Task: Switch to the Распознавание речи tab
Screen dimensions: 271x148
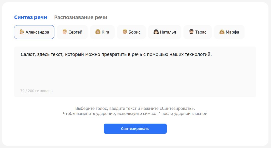Action: tap(81, 17)
